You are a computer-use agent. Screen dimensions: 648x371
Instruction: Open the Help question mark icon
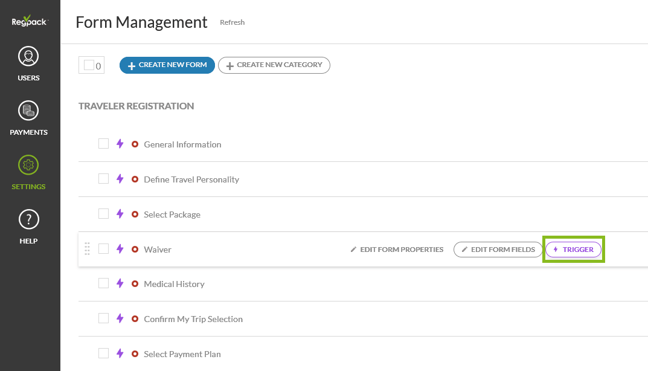click(28, 219)
